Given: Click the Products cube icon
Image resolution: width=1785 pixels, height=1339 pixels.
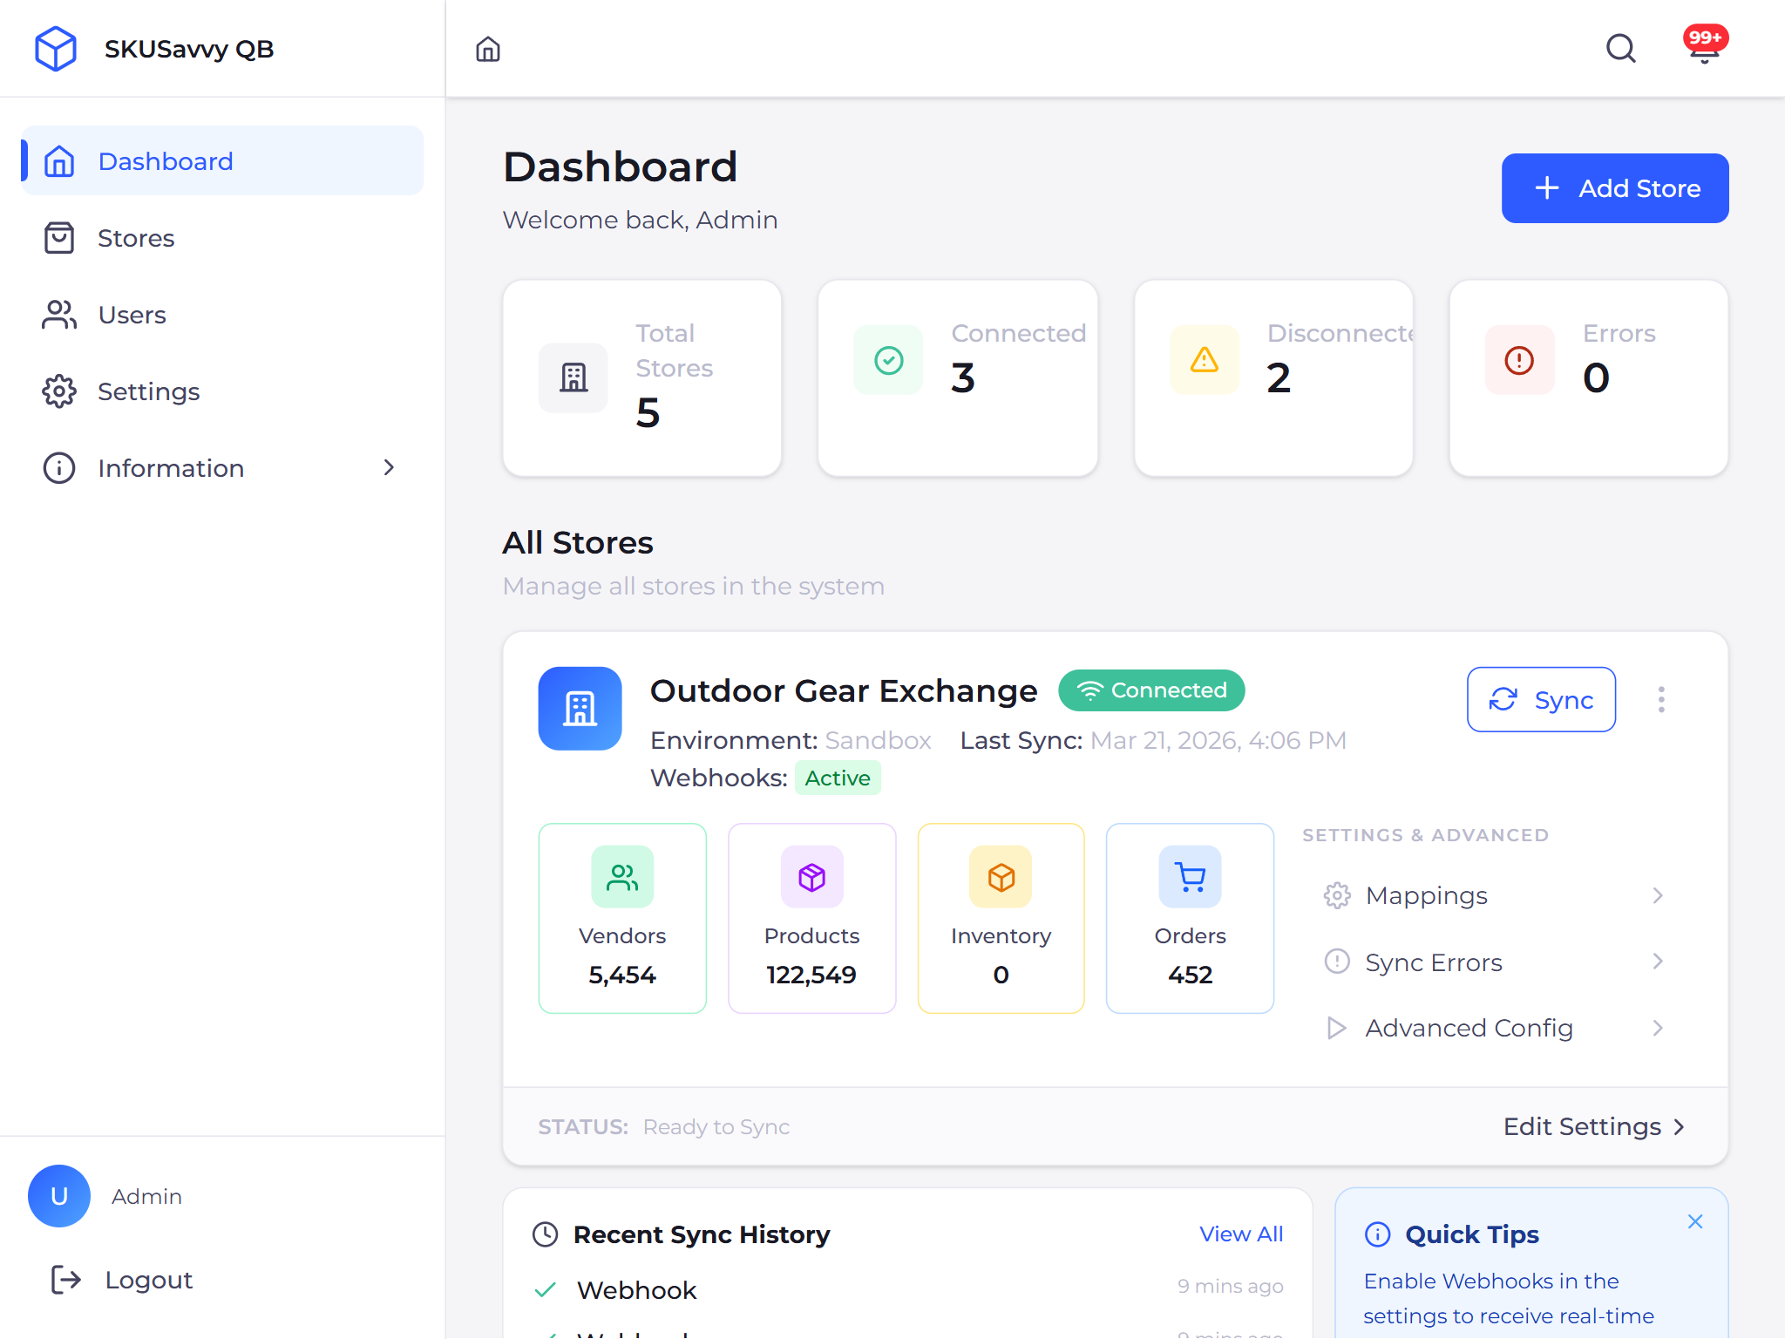Looking at the screenshot, I should (x=811, y=877).
